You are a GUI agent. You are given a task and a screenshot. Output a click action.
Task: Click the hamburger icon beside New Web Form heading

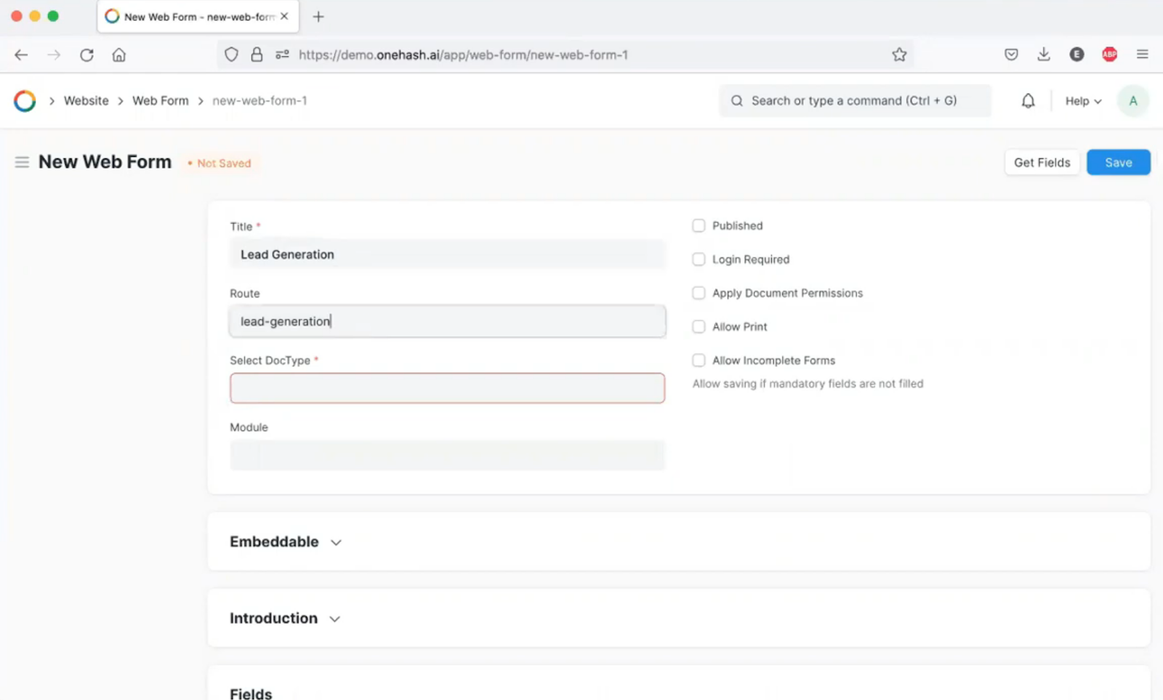point(22,162)
